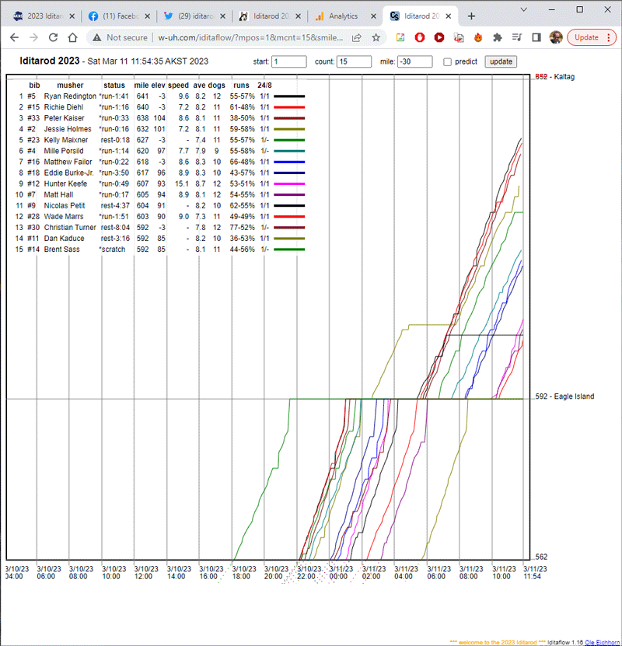Click Hunter Keefe's magenta color line
The height and width of the screenshot is (646, 622).
pos(289,183)
